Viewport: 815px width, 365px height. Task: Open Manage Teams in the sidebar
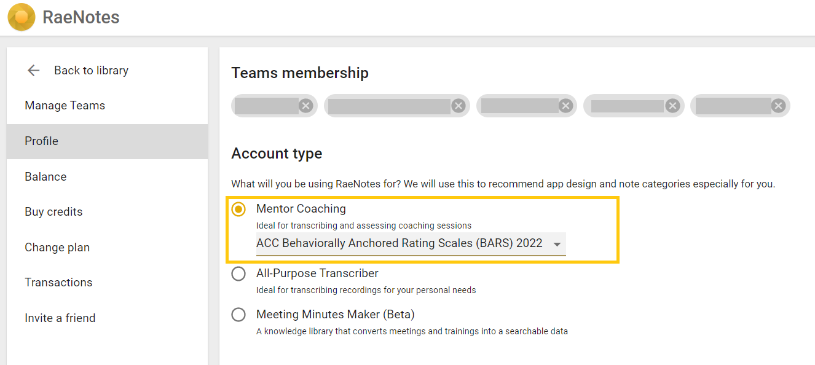pos(108,106)
